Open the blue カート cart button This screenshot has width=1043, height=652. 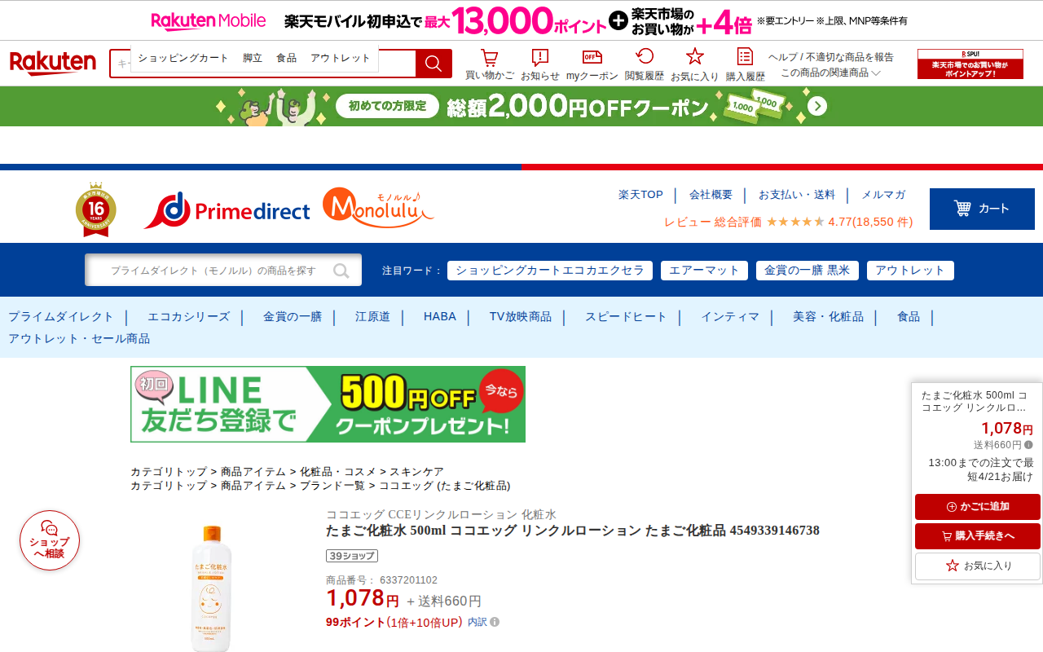[982, 209]
